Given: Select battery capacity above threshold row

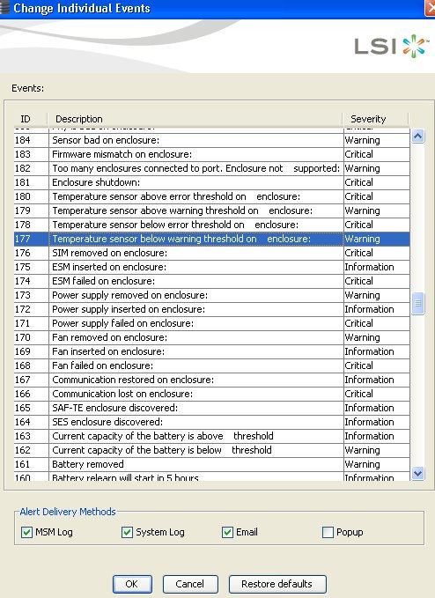Looking at the screenshot, I should point(212,436).
